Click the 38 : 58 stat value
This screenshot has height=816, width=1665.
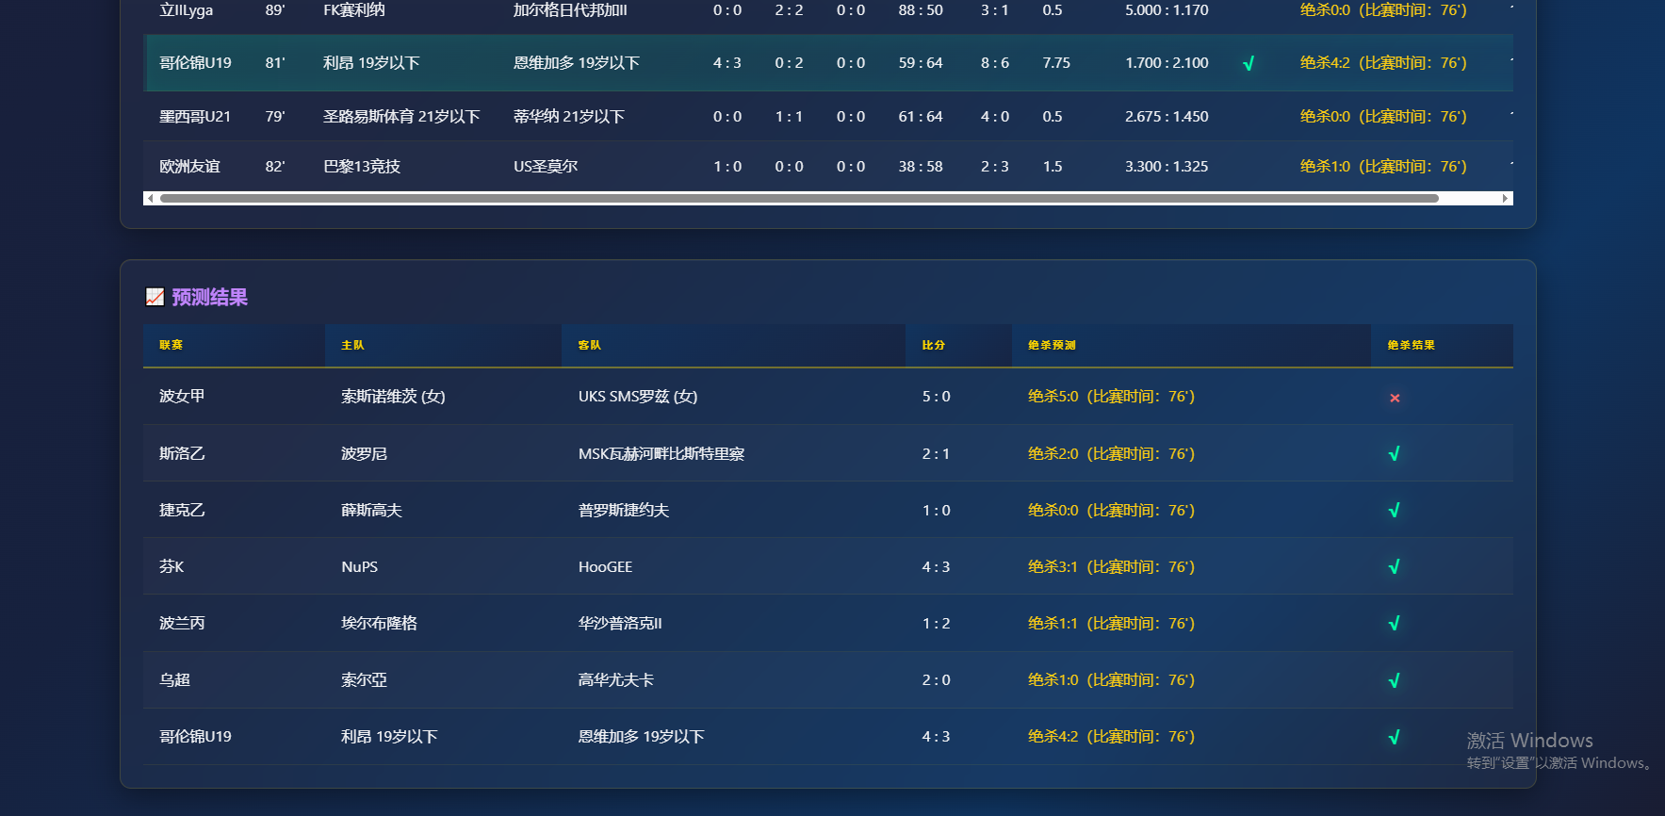921,166
